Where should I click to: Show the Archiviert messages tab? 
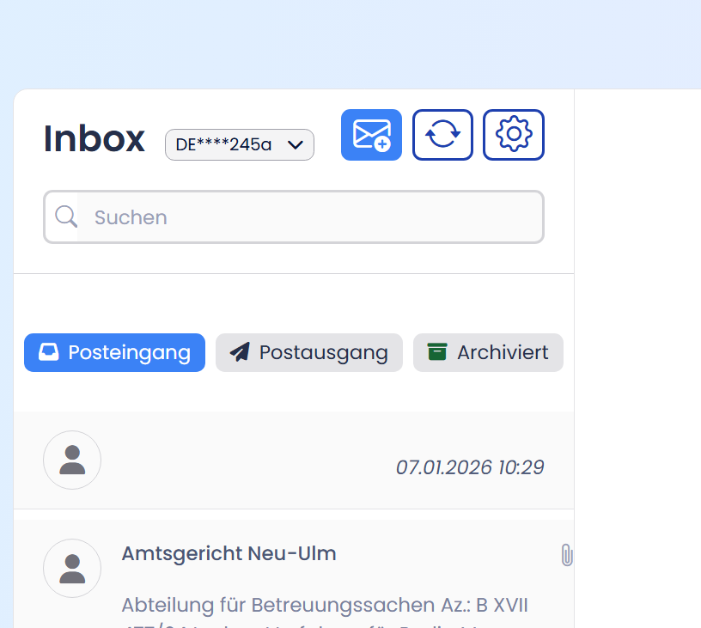tap(488, 352)
